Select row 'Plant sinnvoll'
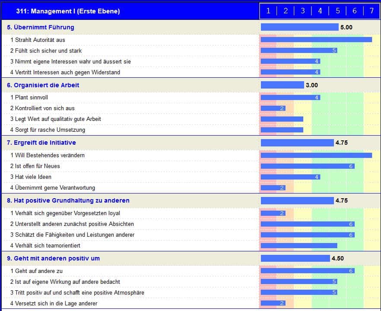The width and height of the screenshot is (381, 311). click(32, 98)
